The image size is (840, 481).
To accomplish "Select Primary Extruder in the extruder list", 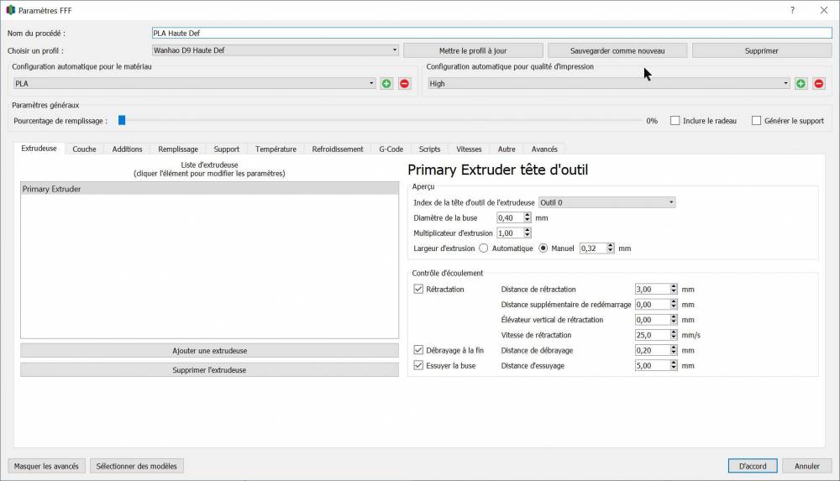I will tap(209, 189).
